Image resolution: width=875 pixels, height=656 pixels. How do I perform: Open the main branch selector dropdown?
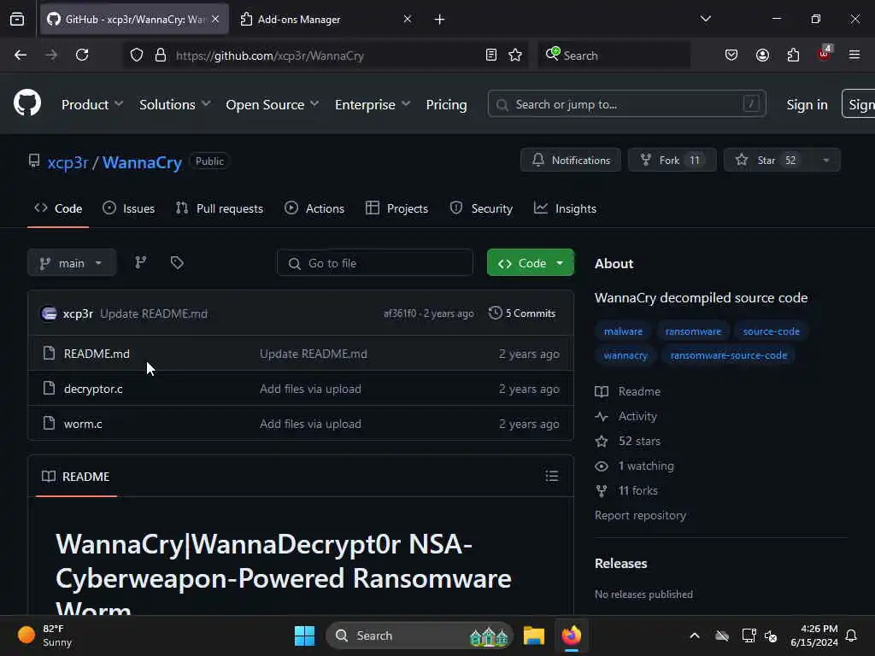tap(72, 263)
